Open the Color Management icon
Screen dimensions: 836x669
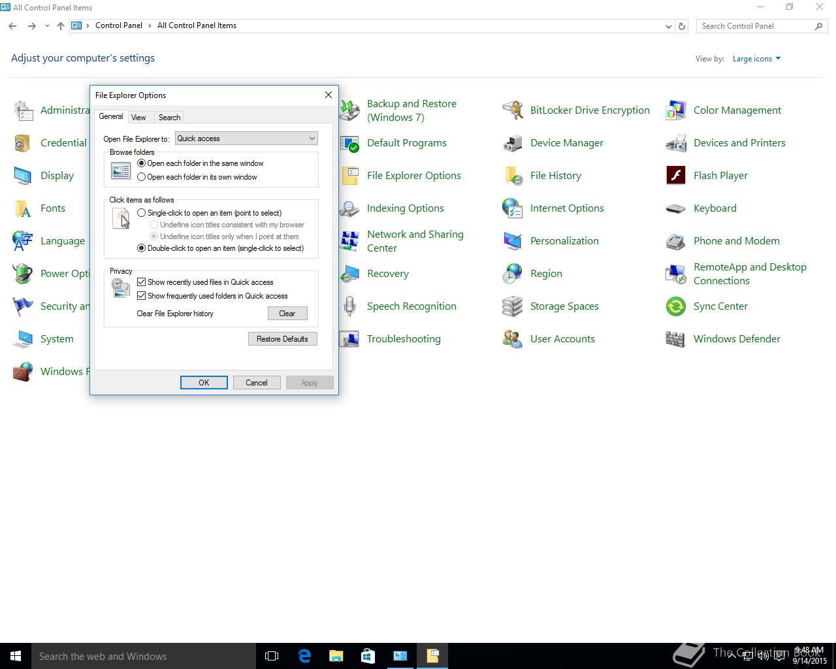tap(676, 110)
